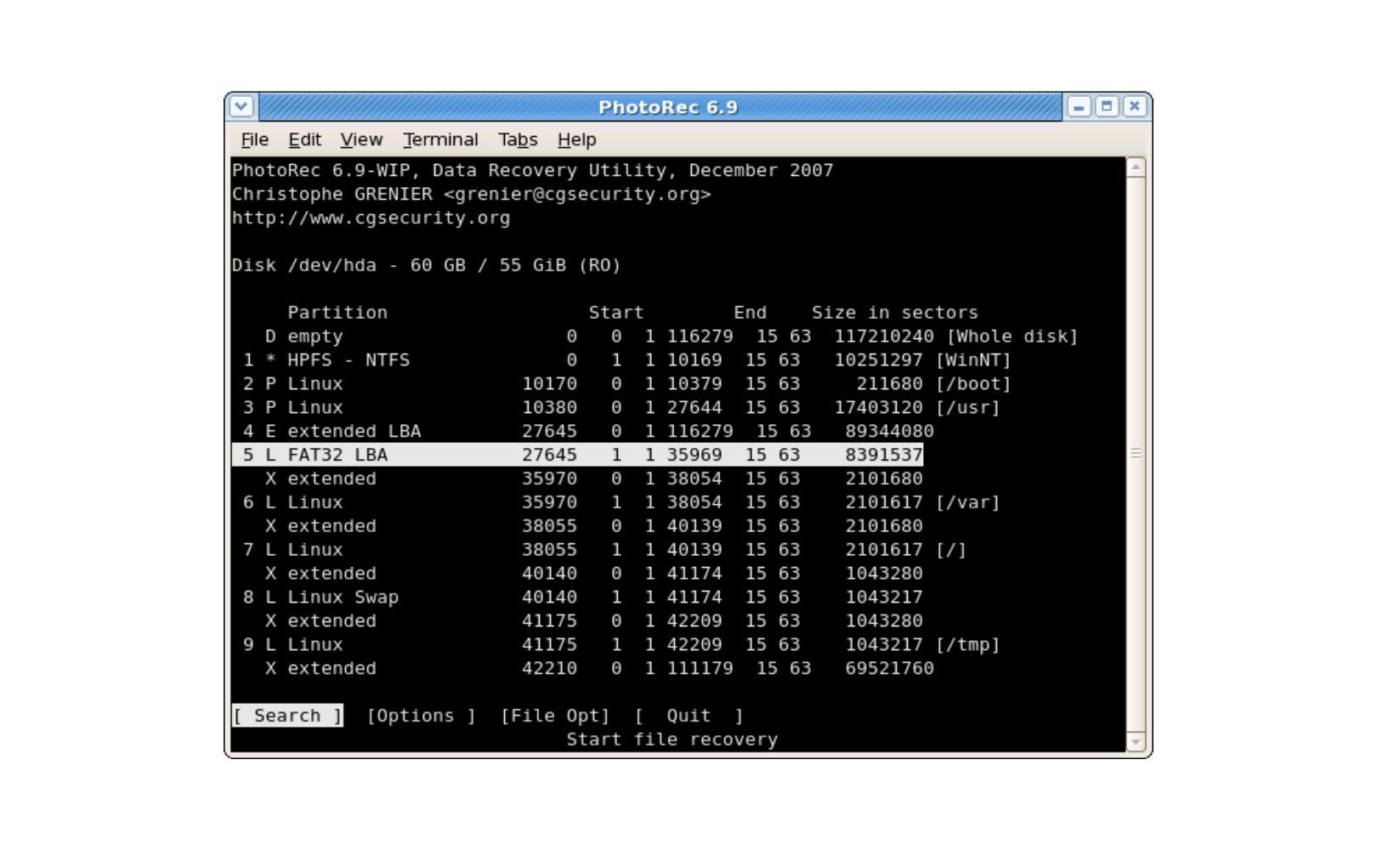Click the vertical scrollbar thumb grip
The height and width of the screenshot is (850, 1377).
1136,454
